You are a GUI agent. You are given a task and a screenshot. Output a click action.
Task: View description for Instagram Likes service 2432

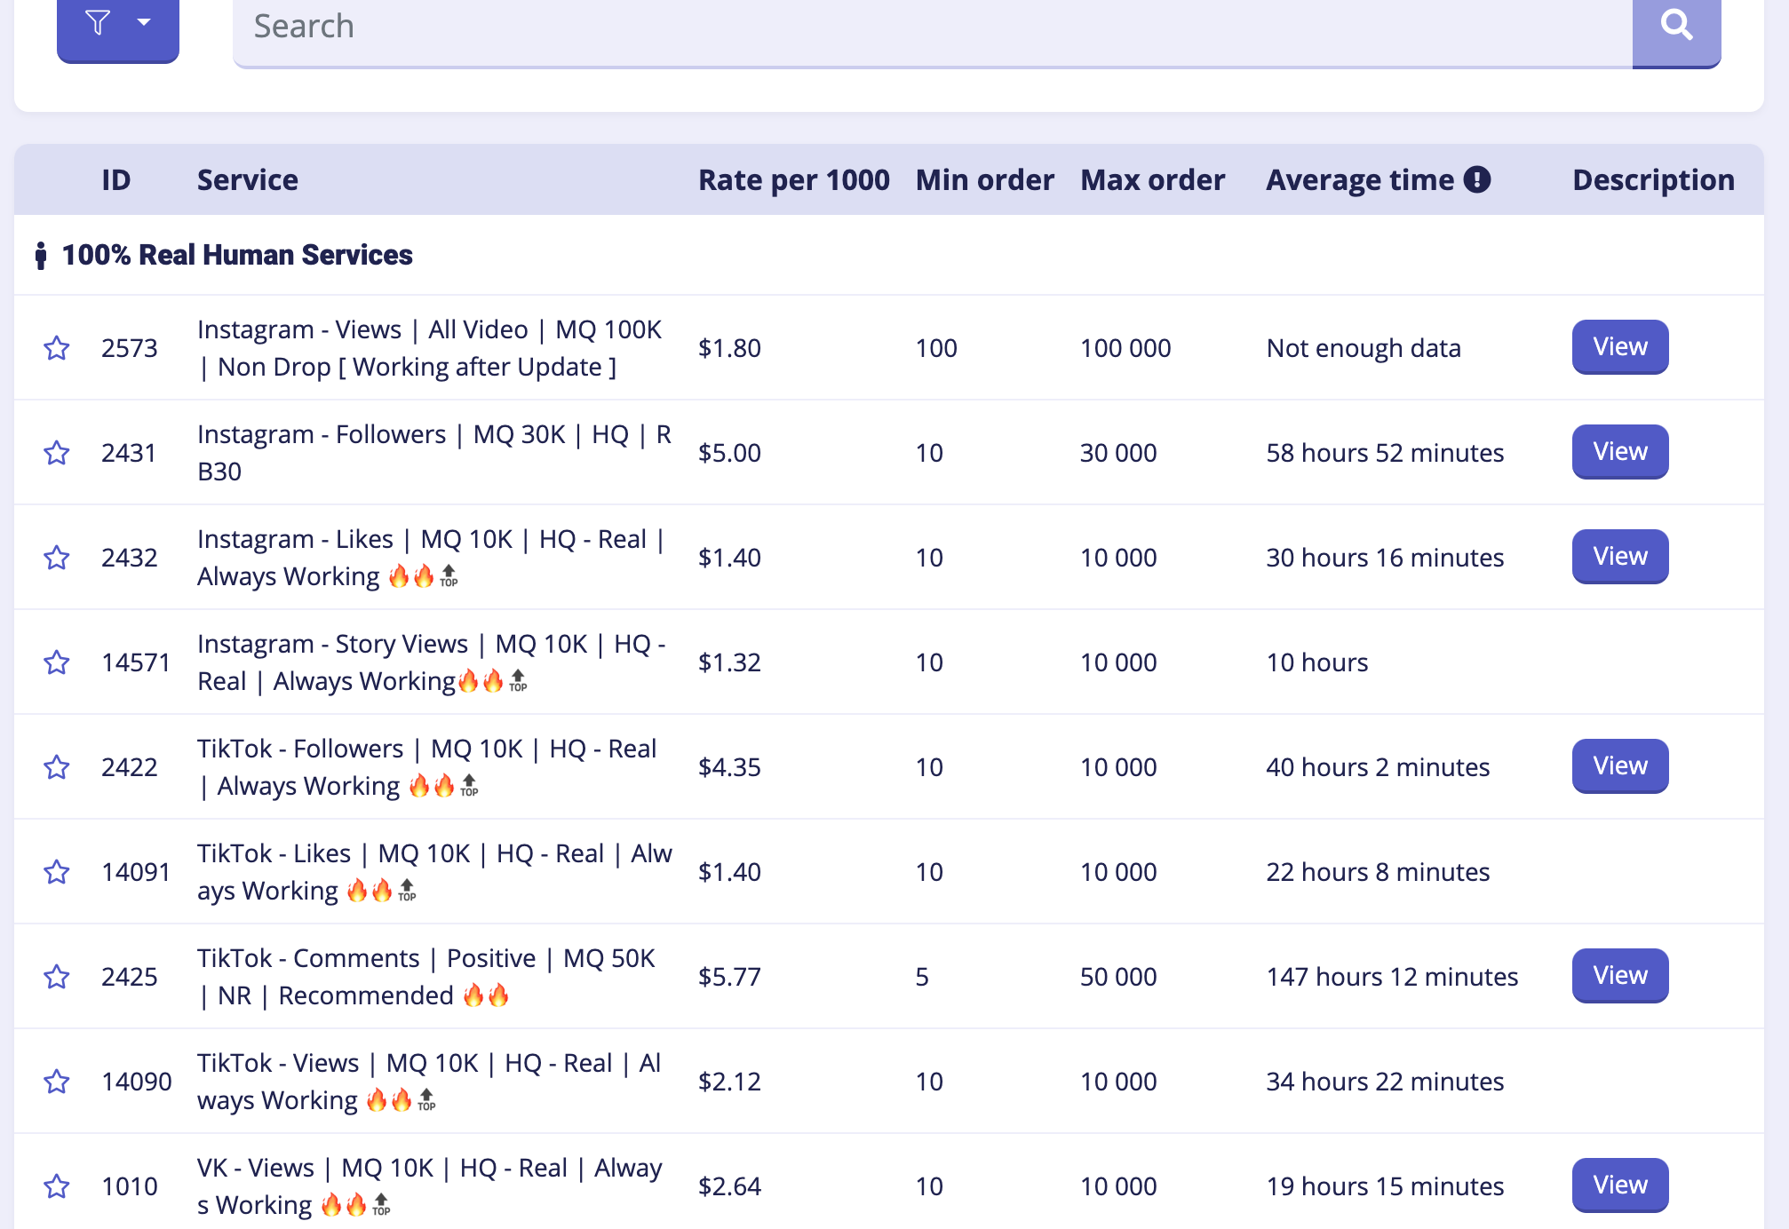(1620, 557)
